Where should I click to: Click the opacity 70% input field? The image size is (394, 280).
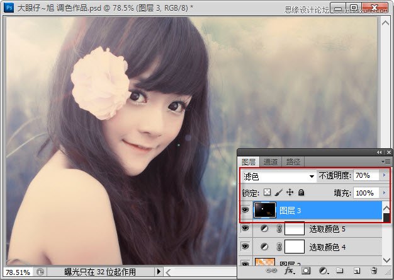366,175
